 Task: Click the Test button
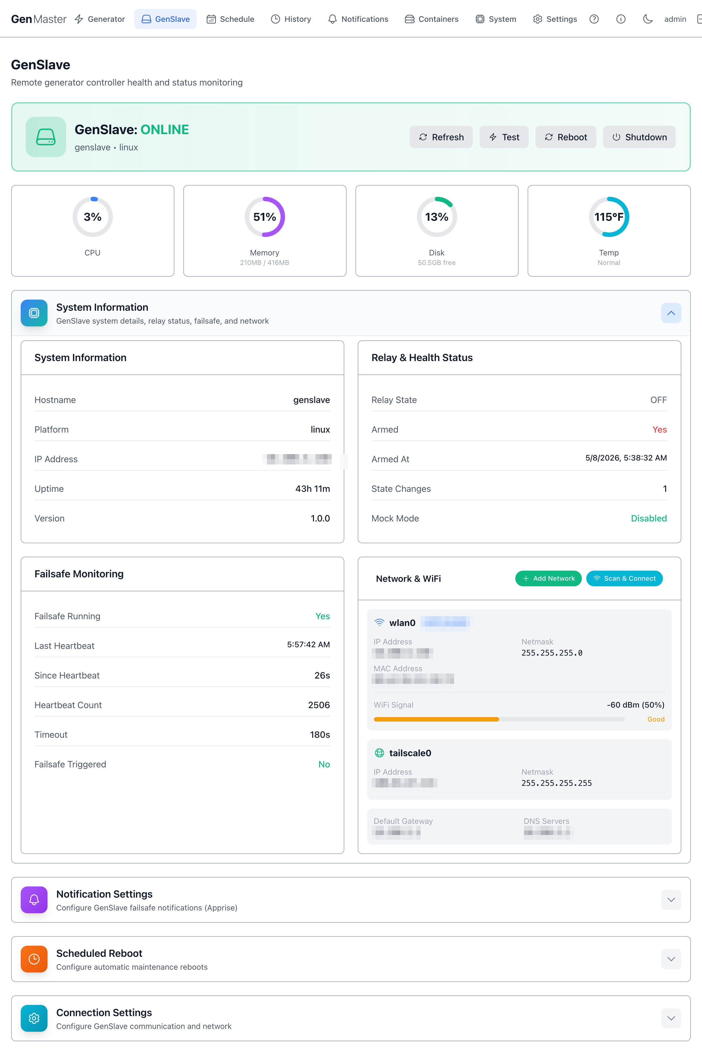pos(504,137)
